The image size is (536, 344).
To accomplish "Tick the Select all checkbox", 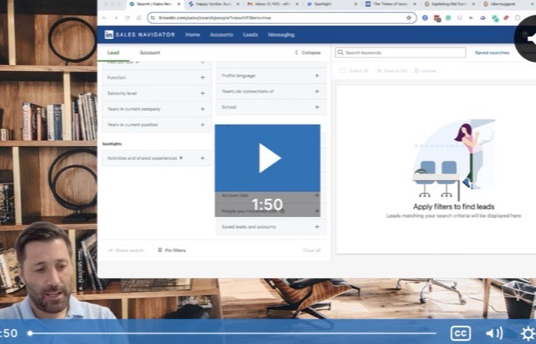I will point(343,70).
